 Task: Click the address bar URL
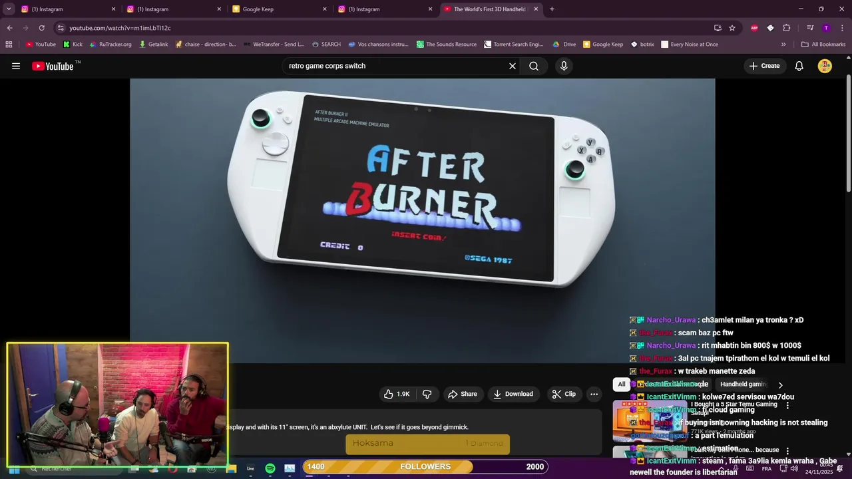pyautogui.click(x=120, y=28)
